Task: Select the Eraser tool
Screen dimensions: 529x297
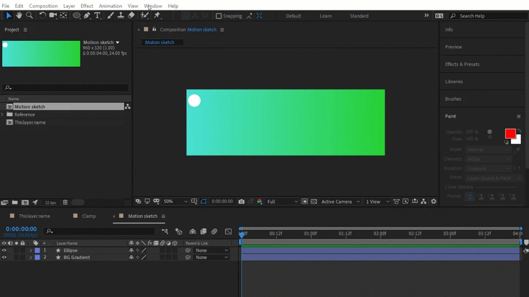Action: [131, 15]
